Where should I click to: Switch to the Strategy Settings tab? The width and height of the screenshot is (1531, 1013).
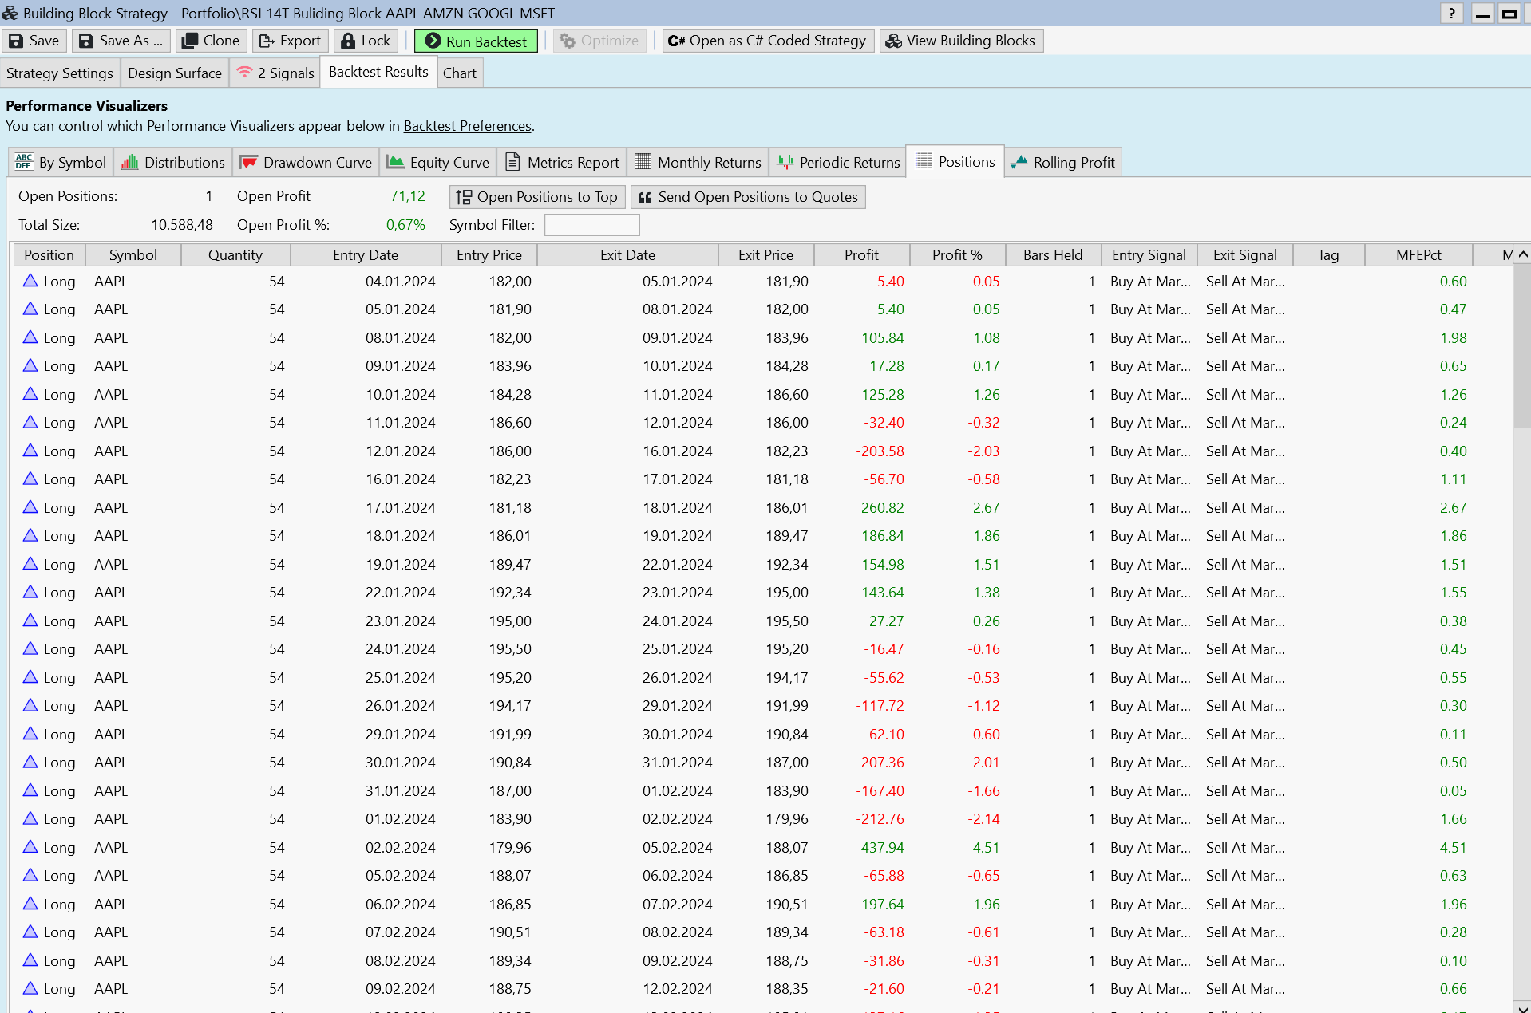click(x=60, y=73)
